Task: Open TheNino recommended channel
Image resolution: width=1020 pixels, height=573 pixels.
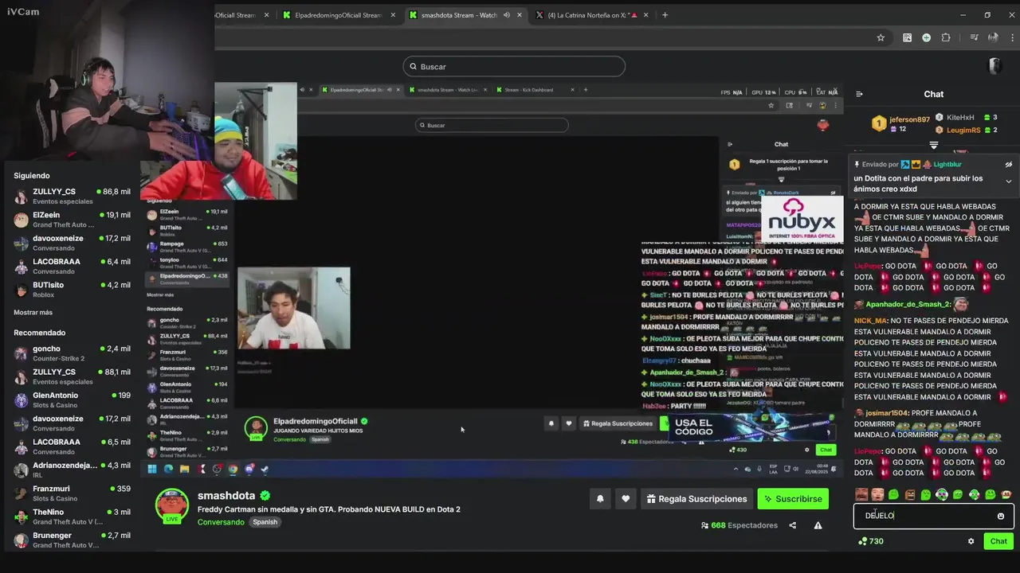Action: point(72,516)
